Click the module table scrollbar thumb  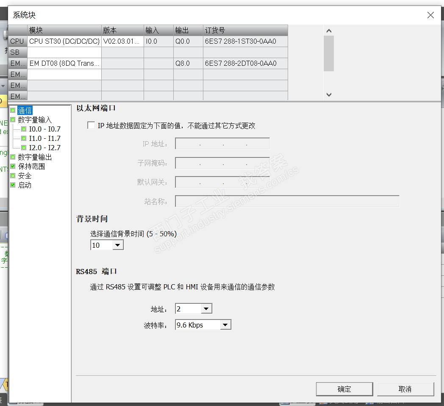329,53
